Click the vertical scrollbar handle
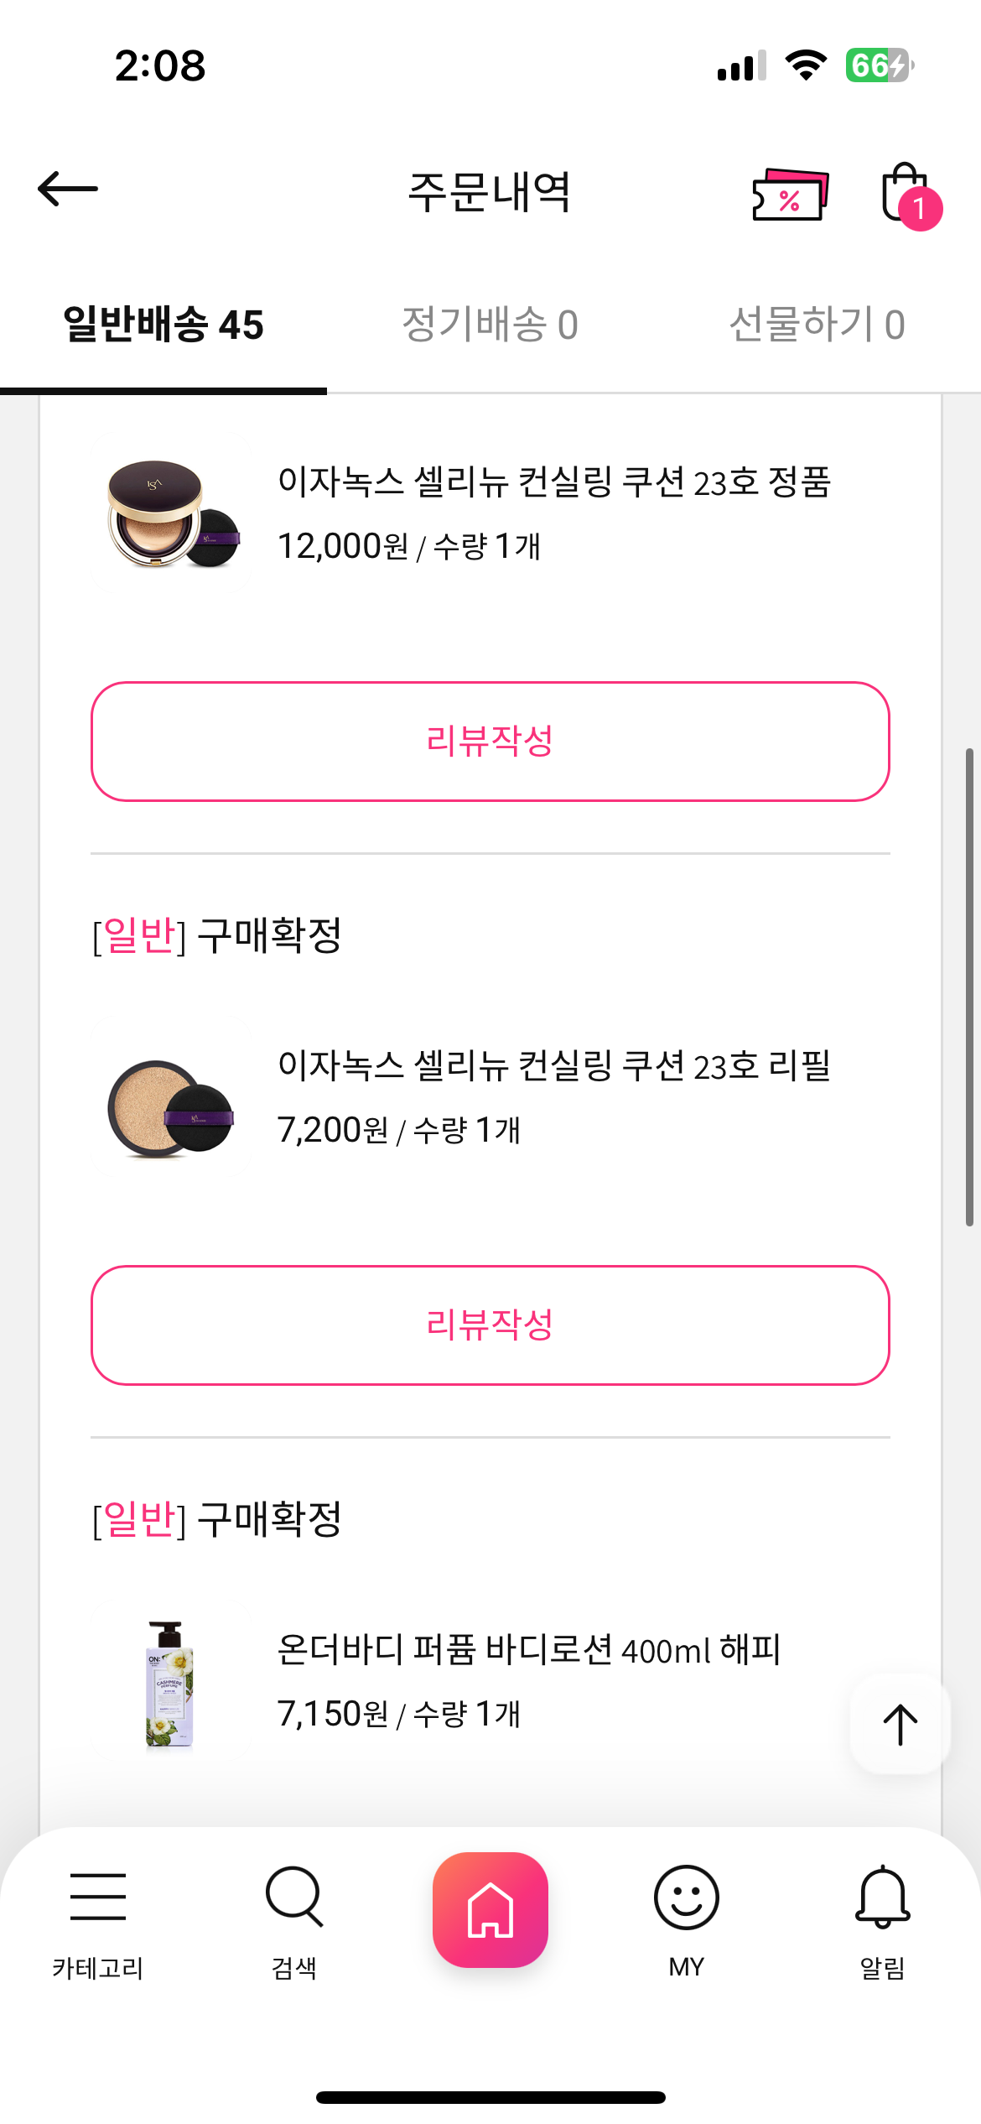981x2124 pixels. [969, 986]
